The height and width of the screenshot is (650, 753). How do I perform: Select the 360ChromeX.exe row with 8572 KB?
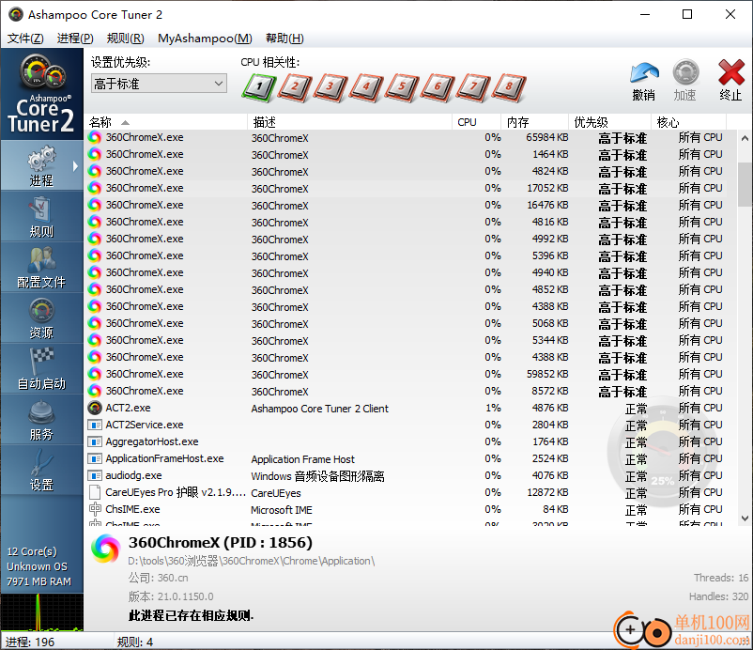pyautogui.click(x=406, y=391)
